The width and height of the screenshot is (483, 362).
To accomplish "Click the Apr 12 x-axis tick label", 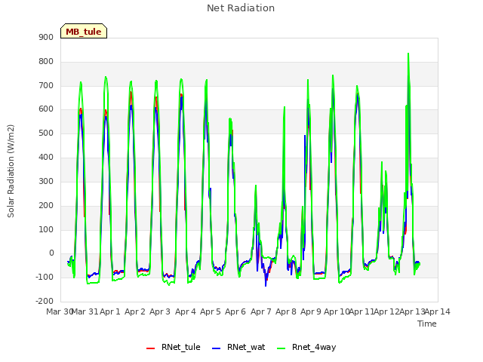I will [387, 311].
